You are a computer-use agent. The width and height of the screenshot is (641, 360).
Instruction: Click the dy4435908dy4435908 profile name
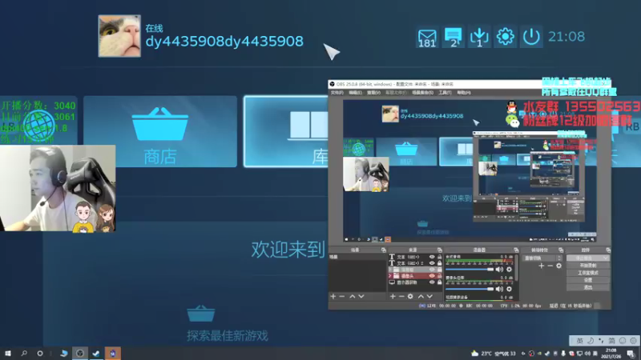point(224,42)
